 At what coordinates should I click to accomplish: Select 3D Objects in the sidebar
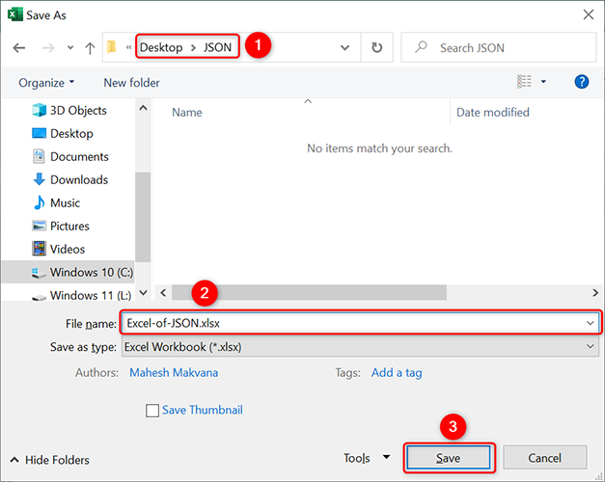point(77,110)
